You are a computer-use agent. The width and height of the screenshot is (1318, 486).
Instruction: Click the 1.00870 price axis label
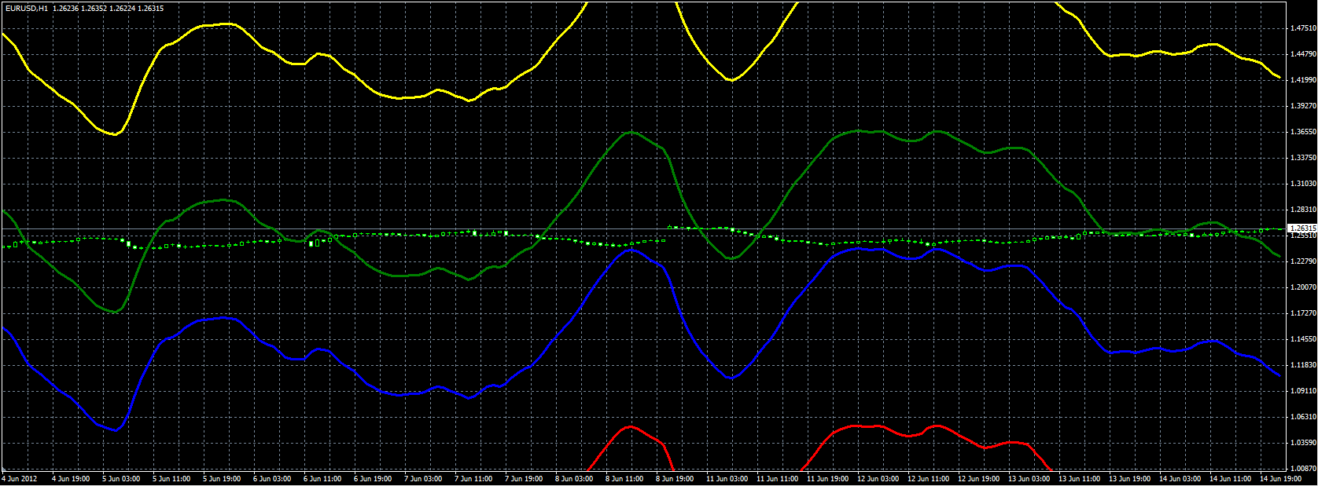(x=1303, y=469)
